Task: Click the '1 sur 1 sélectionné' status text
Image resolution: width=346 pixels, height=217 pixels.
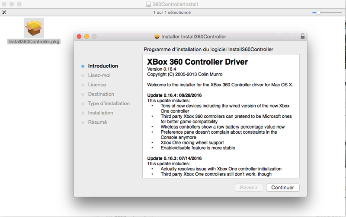Action: pos(172,13)
